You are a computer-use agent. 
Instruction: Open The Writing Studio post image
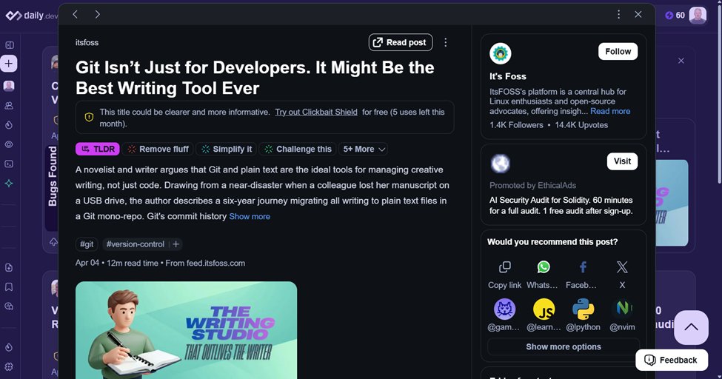[186, 330]
